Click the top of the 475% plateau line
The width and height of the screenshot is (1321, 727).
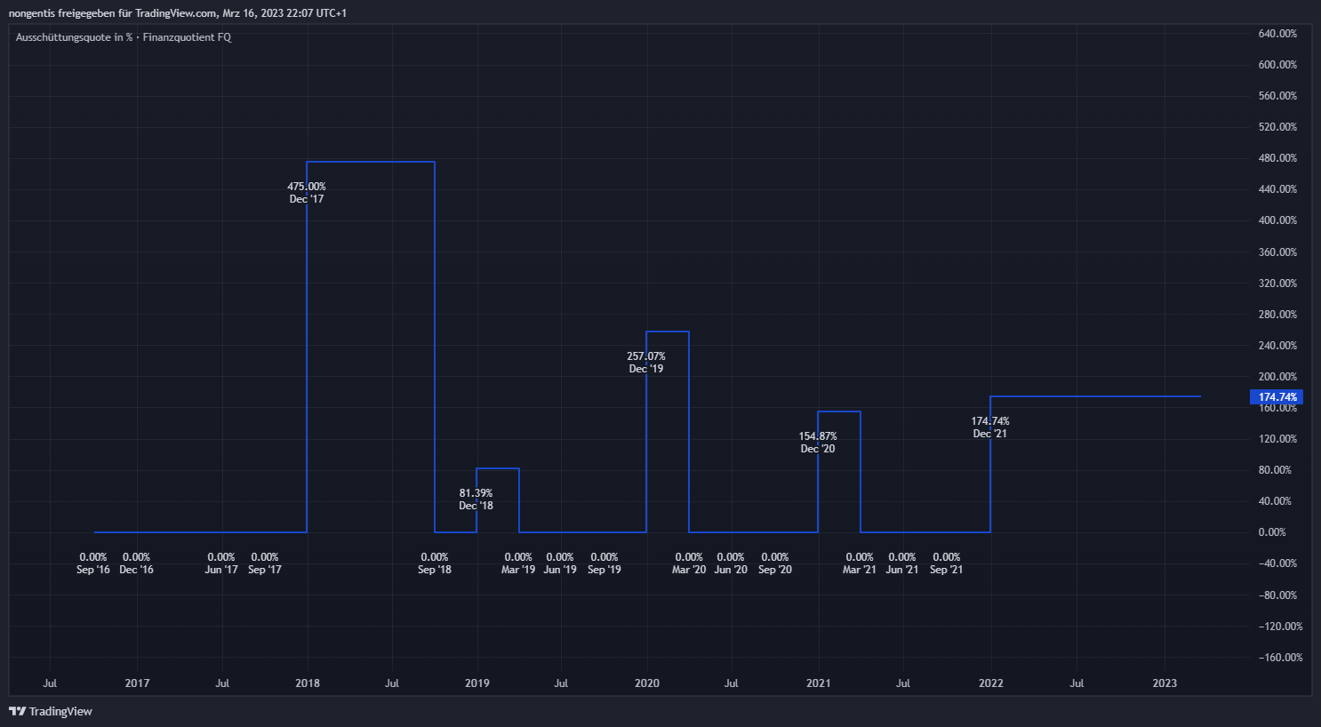(x=371, y=162)
